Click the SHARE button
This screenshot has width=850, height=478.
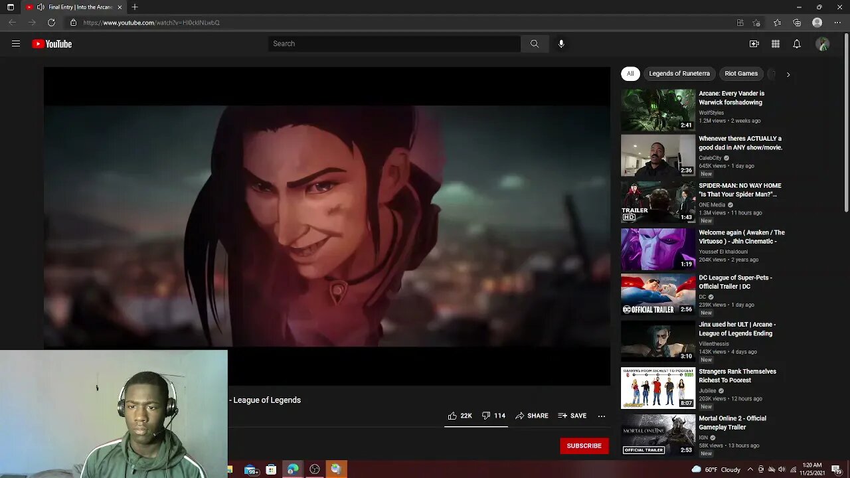click(532, 416)
